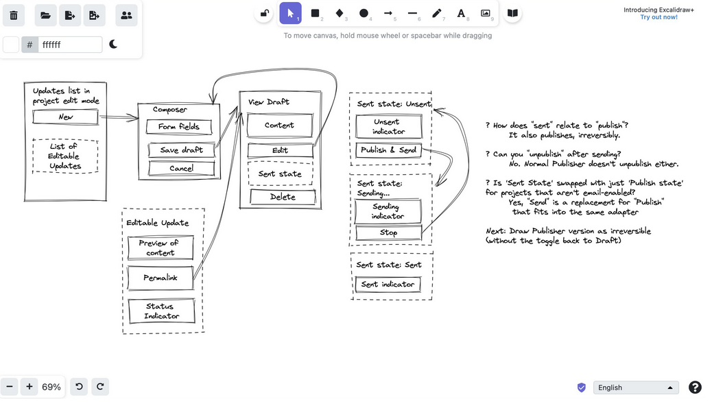Clear the canvas with the trash icon

14,14
